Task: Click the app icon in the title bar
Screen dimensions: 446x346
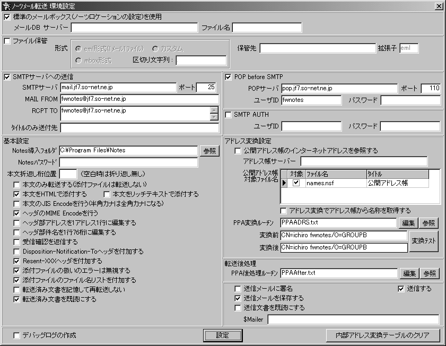Action: coord(6,6)
